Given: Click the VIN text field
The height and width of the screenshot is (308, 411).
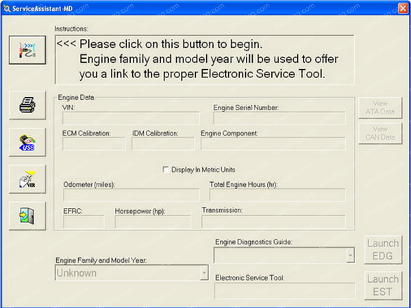Looking at the screenshot, I should (x=130, y=118).
